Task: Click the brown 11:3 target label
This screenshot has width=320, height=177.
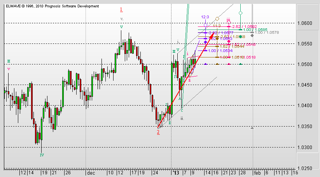Action: (x=217, y=26)
